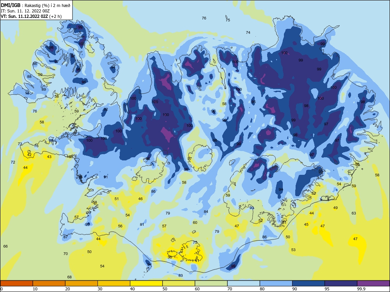Click the map value '88' in the Westfjords
390x292 pixels.
coord(29,77)
